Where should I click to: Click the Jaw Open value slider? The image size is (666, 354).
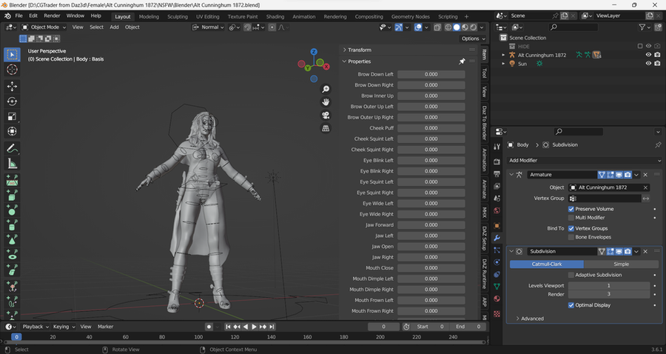click(431, 247)
